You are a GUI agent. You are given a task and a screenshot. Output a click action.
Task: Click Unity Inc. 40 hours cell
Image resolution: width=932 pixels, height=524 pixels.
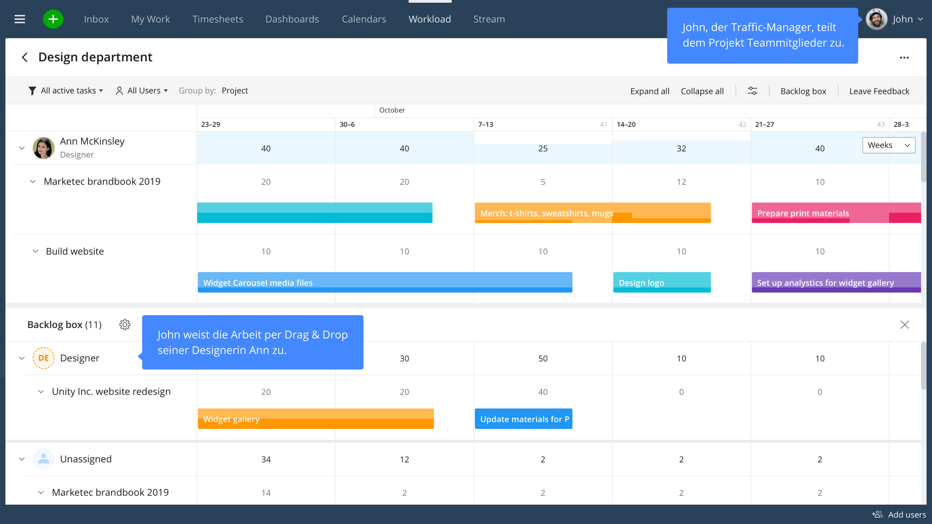[x=543, y=392]
